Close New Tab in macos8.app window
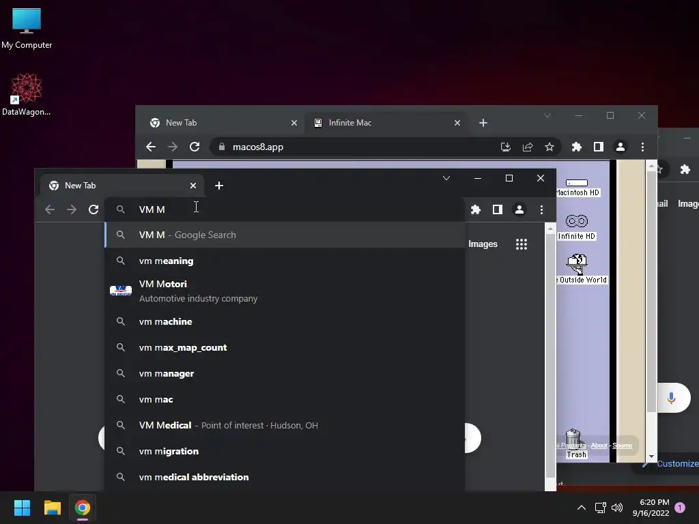This screenshot has height=524, width=699. click(x=294, y=123)
